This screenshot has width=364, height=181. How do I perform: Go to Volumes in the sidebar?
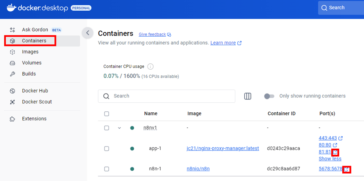coord(32,63)
